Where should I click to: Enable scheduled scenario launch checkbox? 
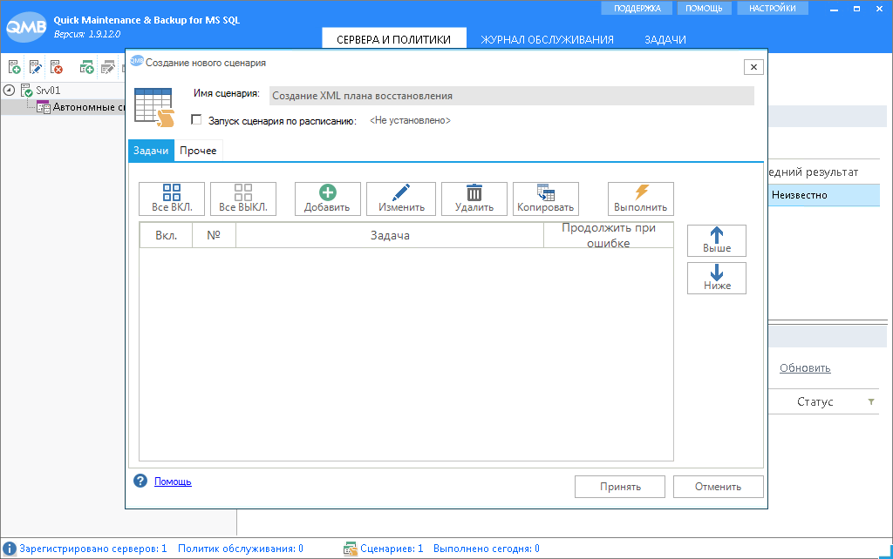(x=196, y=119)
